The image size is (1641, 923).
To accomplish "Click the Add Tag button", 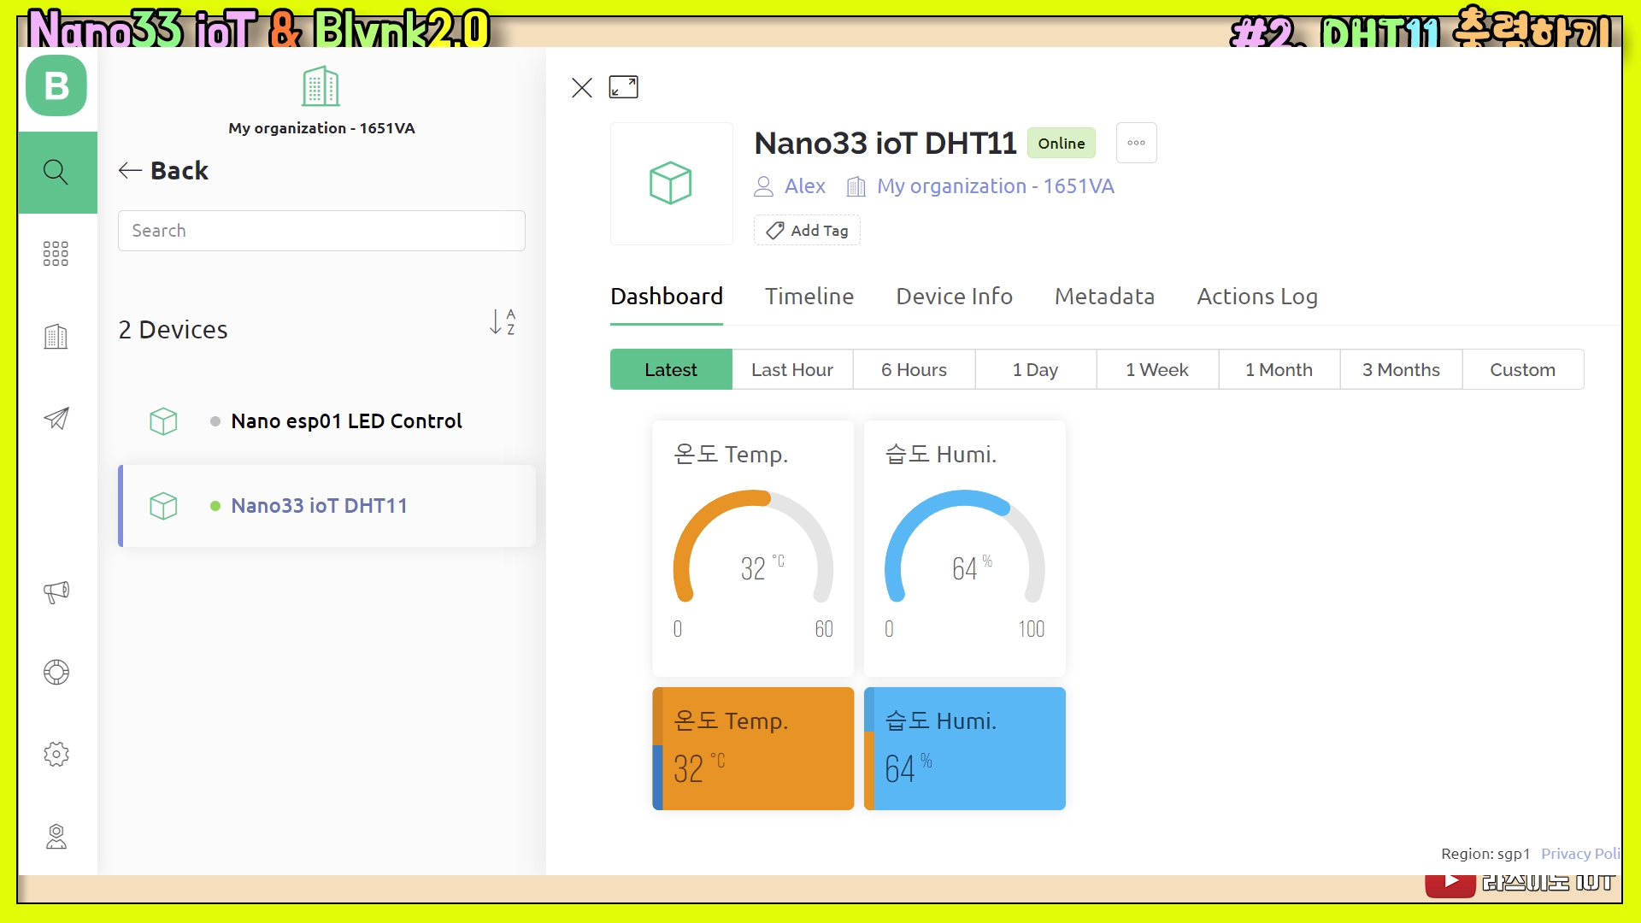I will pyautogui.click(x=807, y=231).
